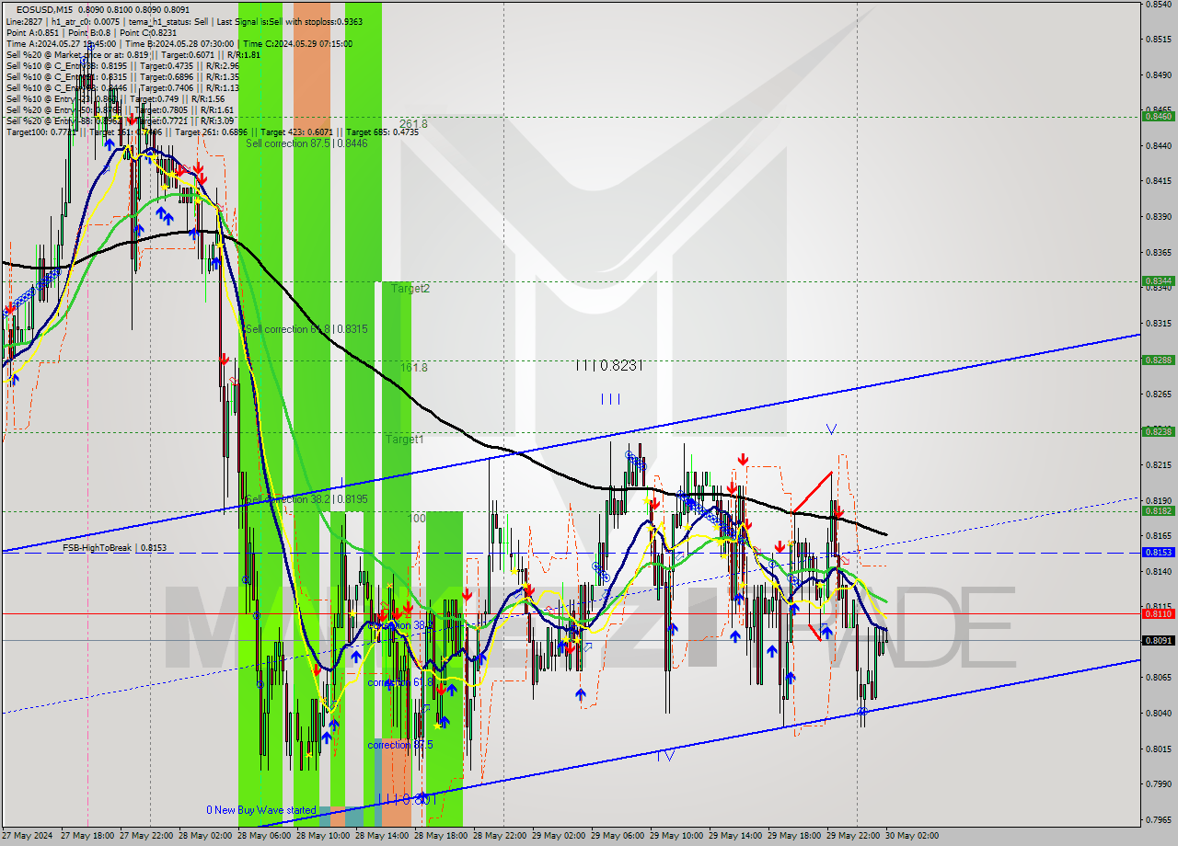The image size is (1178, 846).
Task: Click the 'Sell correction 61.8 | 0.8315' label
Action: (x=306, y=329)
